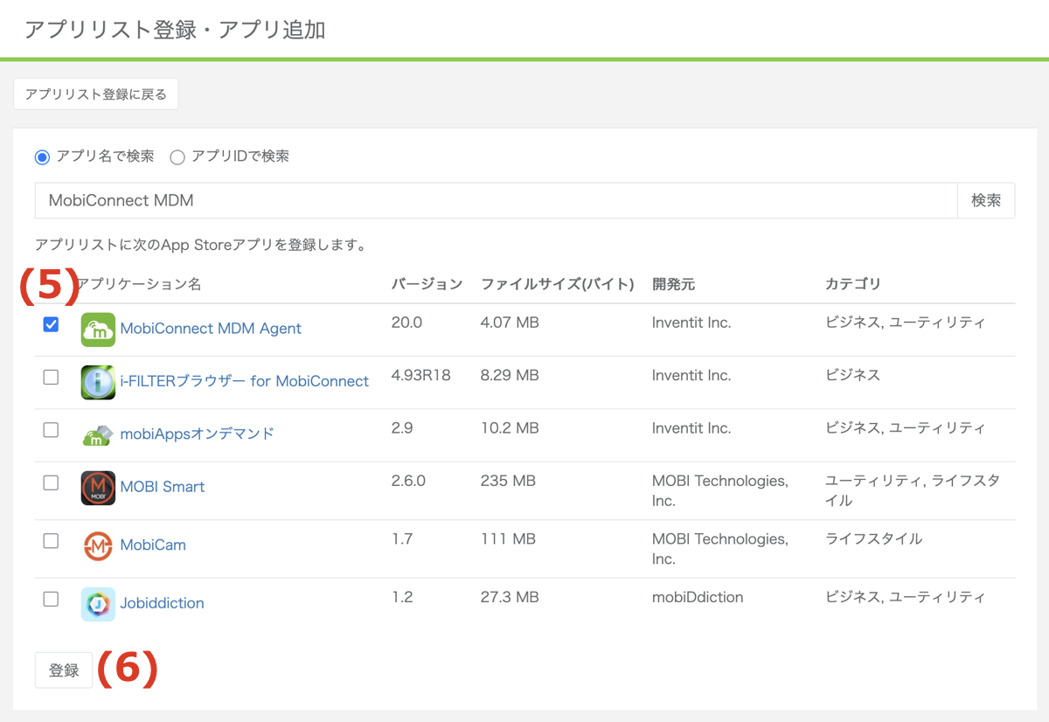The width and height of the screenshot is (1049, 722).
Task: Open the MOBI Smart link
Action: tap(163, 487)
